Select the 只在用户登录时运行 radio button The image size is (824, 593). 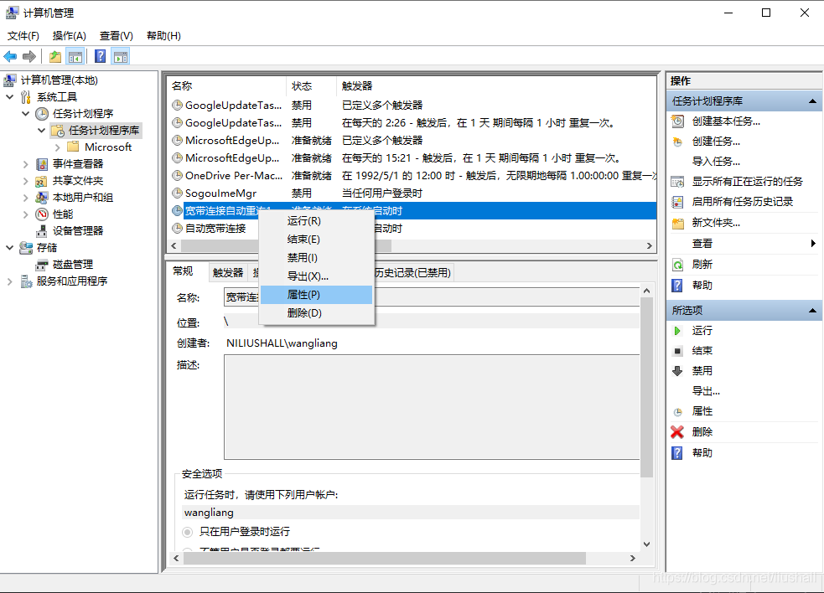coord(187,532)
